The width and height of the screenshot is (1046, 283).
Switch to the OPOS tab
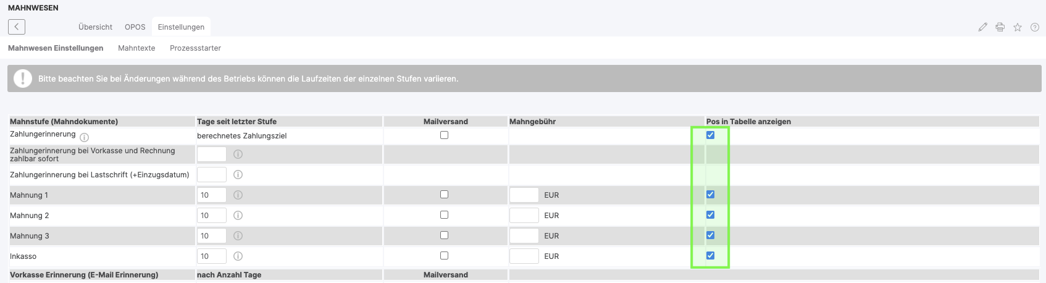pyautogui.click(x=135, y=27)
